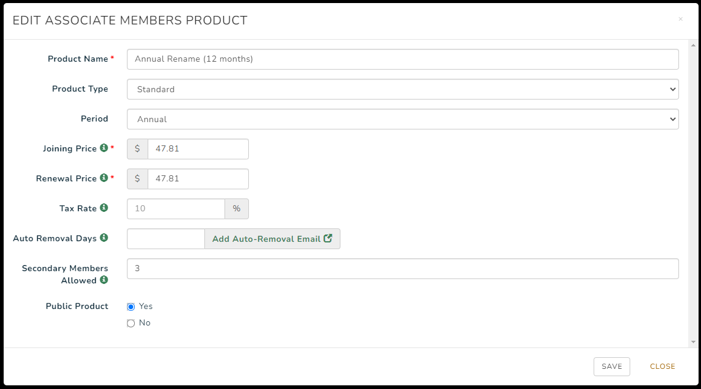This screenshot has width=701, height=389.
Task: Open the Period dropdown
Action: [403, 119]
